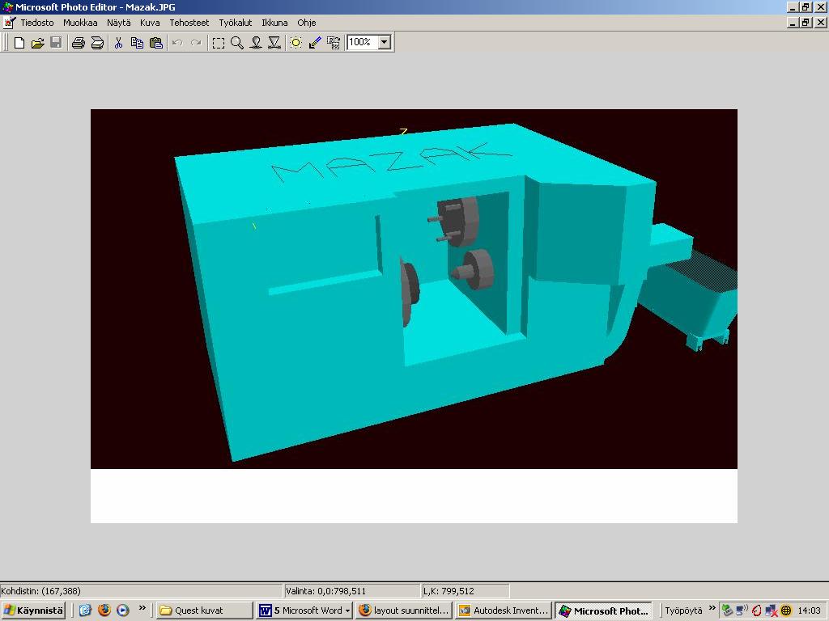Expand the Työpöytä toolbar chevron

click(712, 608)
